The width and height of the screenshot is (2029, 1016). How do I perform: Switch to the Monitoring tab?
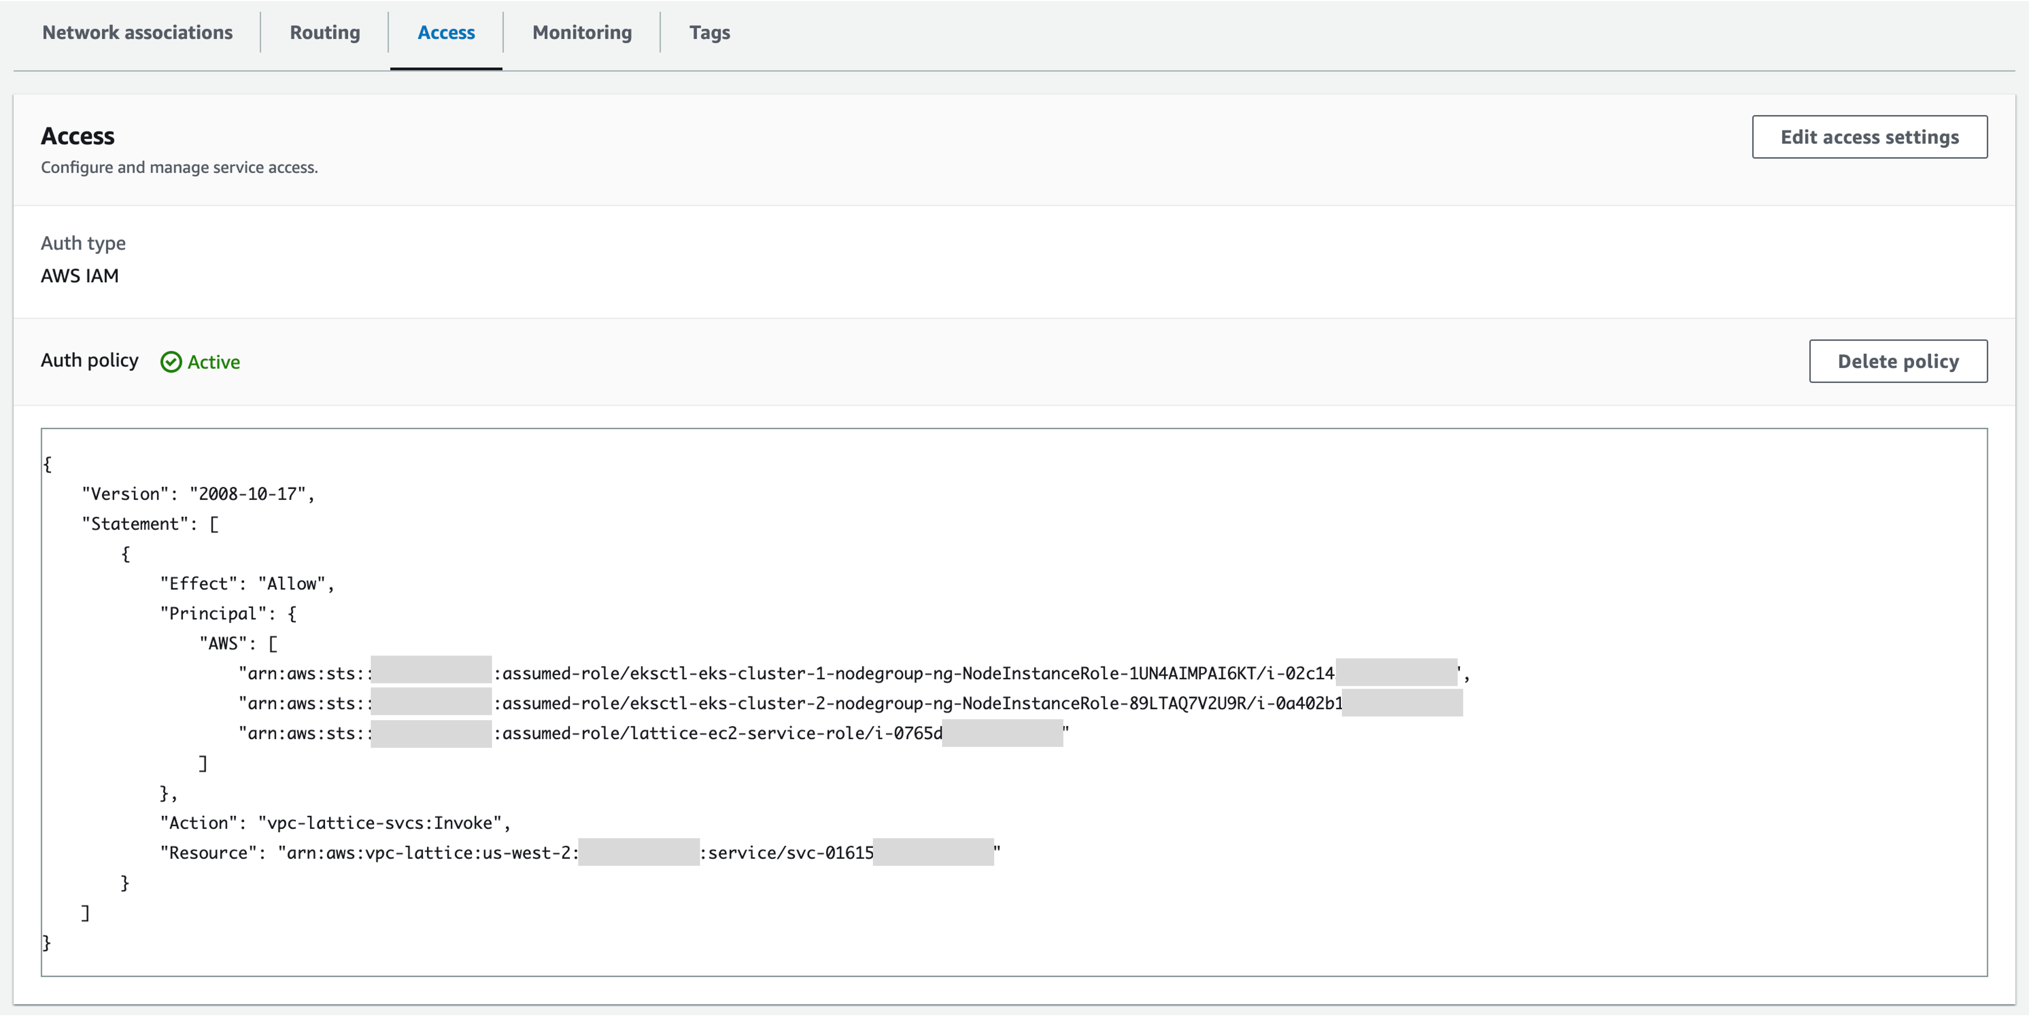581,32
